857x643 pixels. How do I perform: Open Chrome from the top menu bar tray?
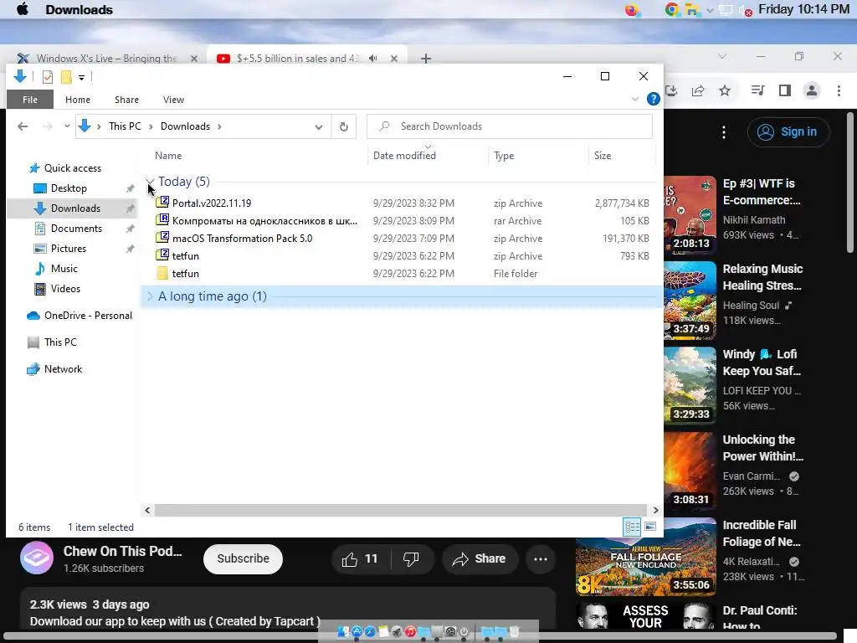pos(672,10)
